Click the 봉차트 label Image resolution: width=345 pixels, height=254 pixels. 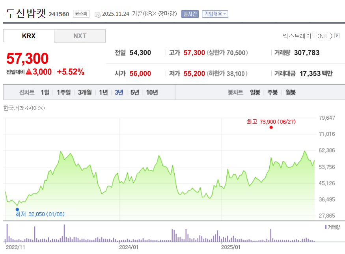(x=235, y=93)
